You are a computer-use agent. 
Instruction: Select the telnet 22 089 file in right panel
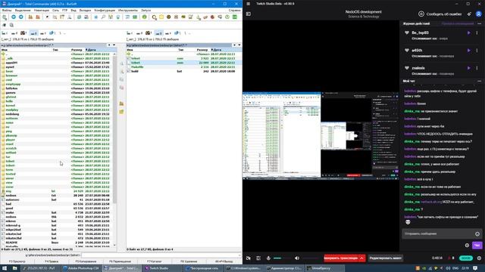click(183, 63)
